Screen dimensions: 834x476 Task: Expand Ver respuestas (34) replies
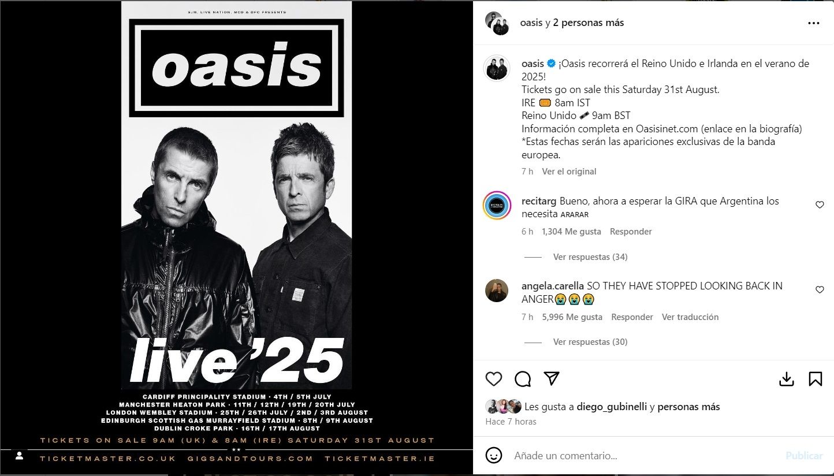point(590,256)
